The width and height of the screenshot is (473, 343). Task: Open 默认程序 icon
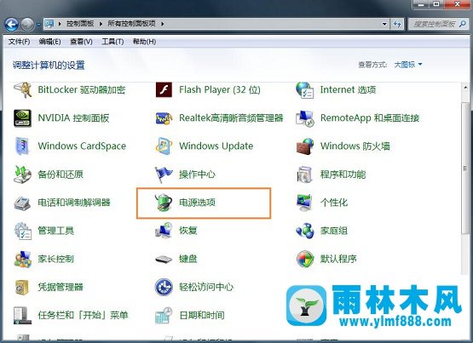(304, 259)
